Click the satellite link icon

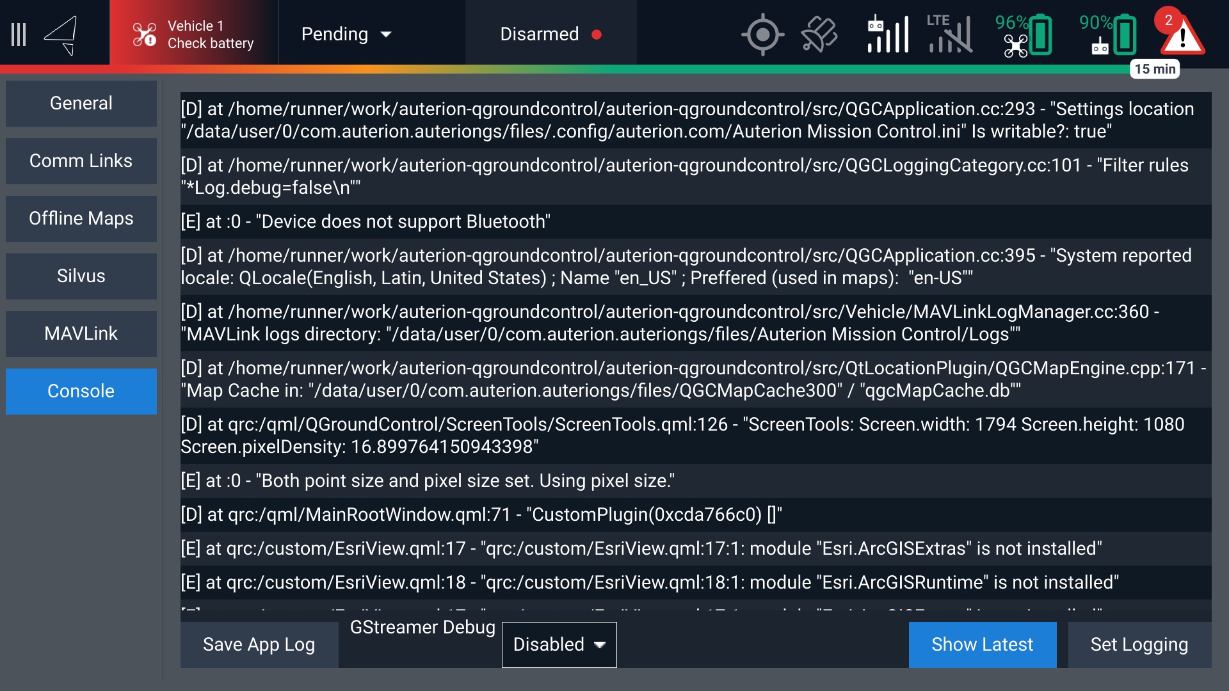coord(819,35)
